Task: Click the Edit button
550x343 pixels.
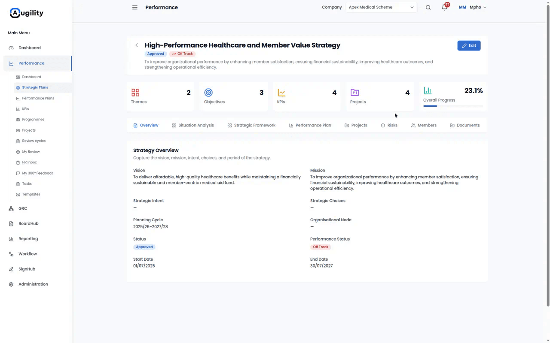Action: coord(469,45)
